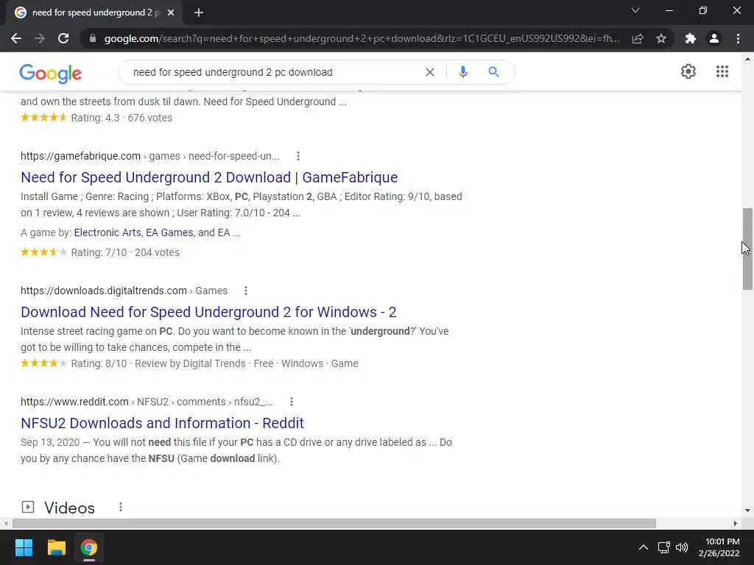Open clock showing 10:01 PM

pos(719,547)
